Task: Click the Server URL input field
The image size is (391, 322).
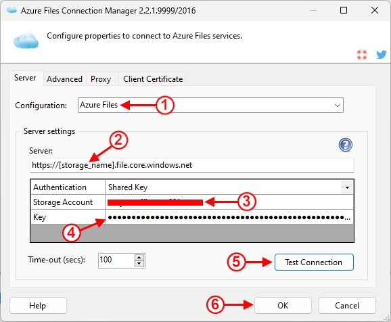Action: 191,165
